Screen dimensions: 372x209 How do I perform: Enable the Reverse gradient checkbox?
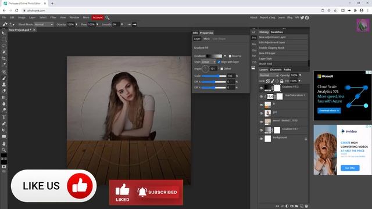[x=230, y=56]
